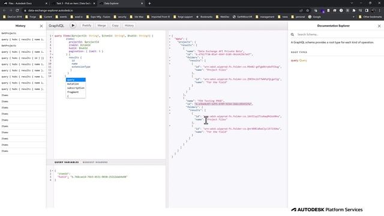The height and width of the screenshot is (216, 384).
Task: Click extensionType field in query editor
Action: coord(81,67)
